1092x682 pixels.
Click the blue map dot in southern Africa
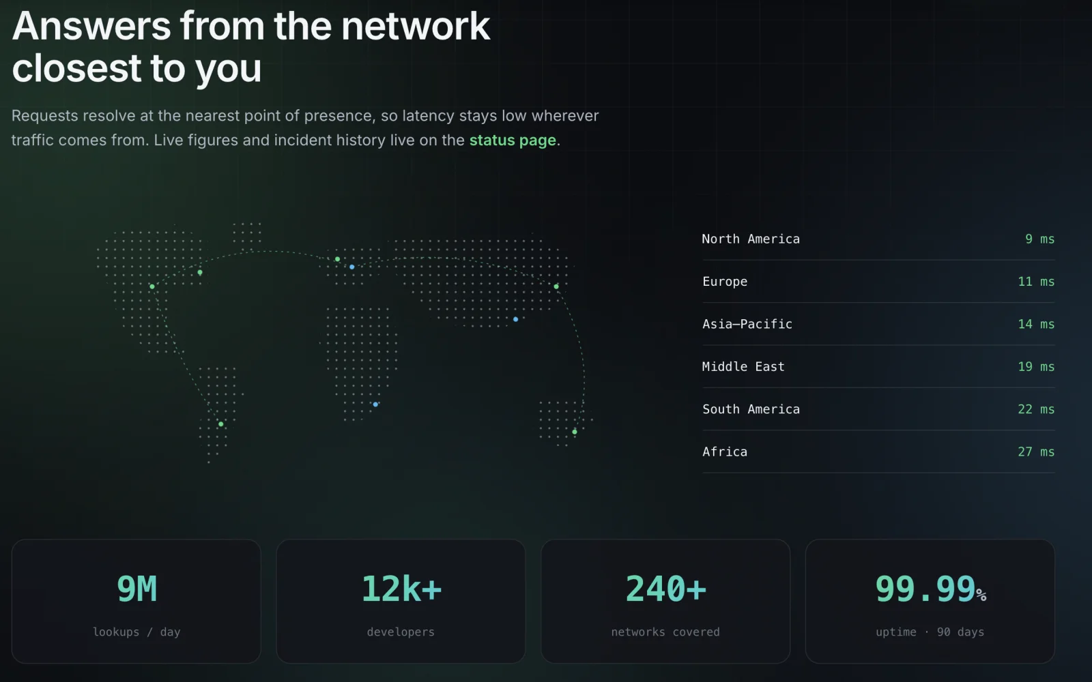[x=375, y=404]
